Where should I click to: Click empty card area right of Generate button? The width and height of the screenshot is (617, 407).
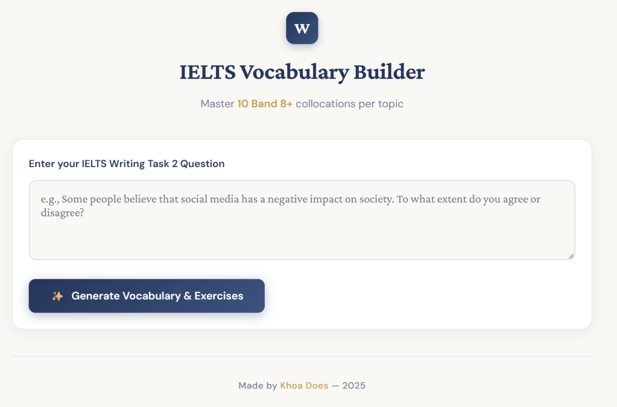(422, 296)
